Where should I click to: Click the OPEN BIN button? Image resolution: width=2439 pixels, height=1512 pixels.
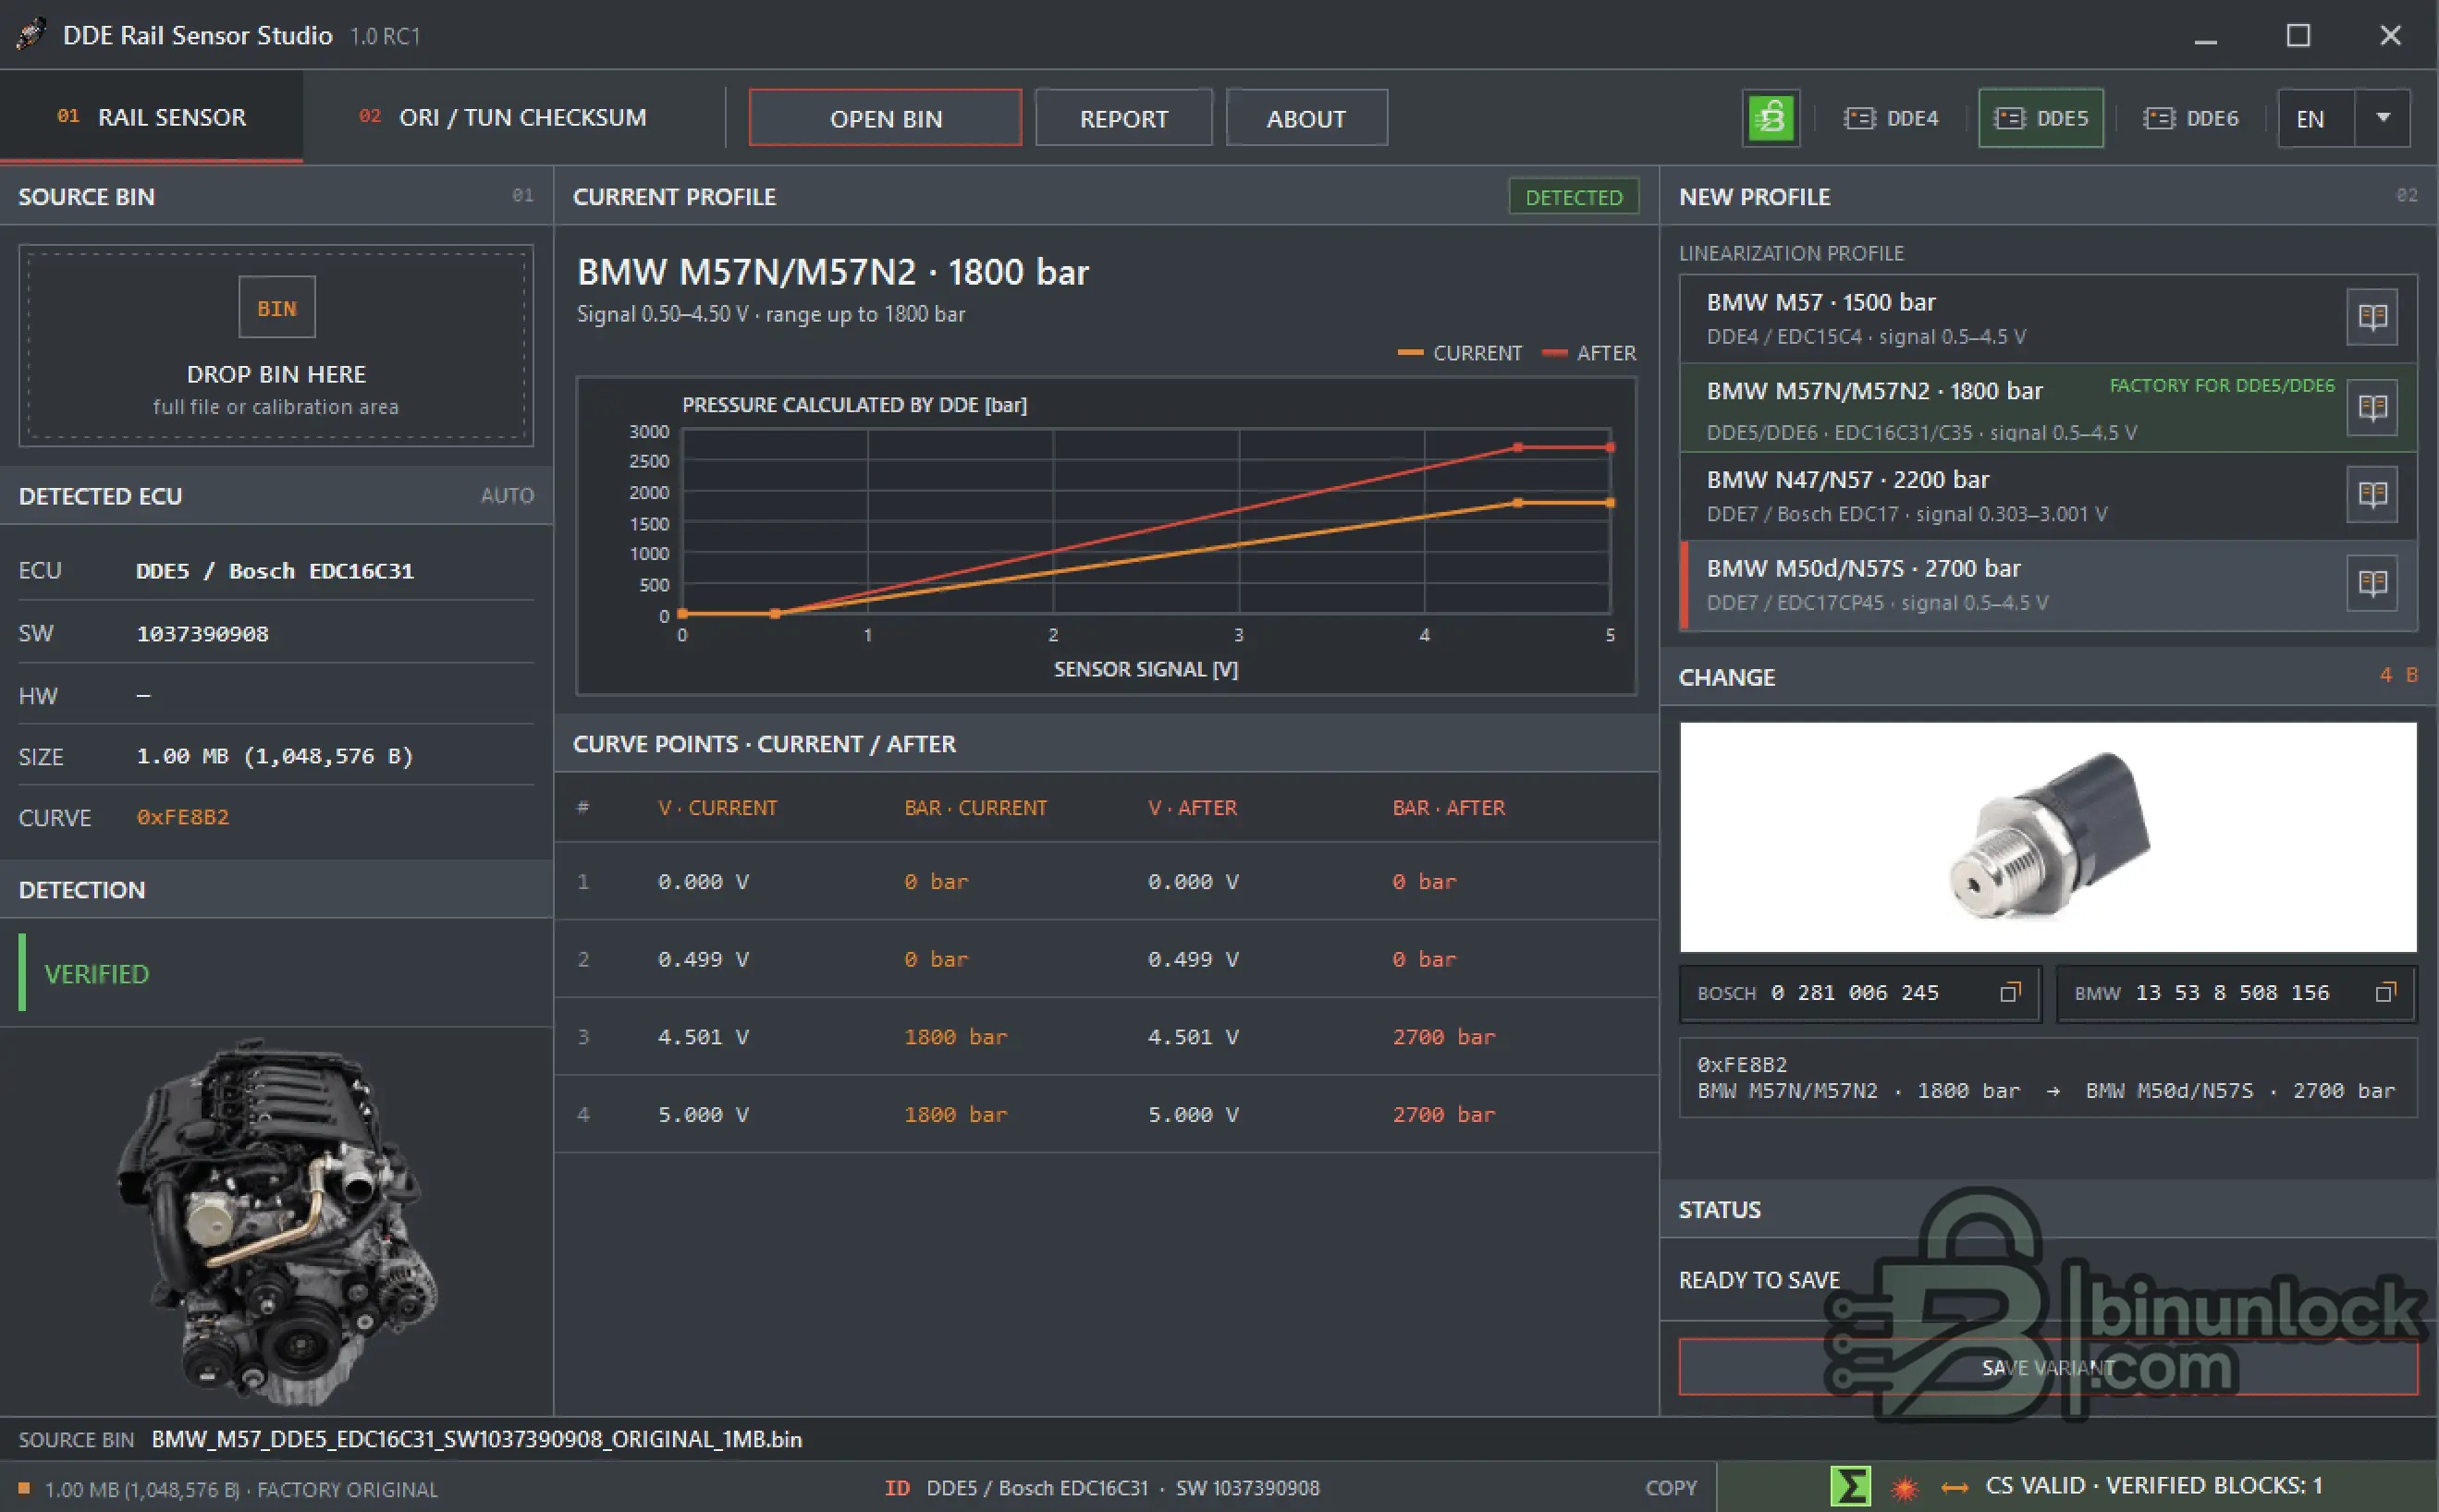coord(886,118)
